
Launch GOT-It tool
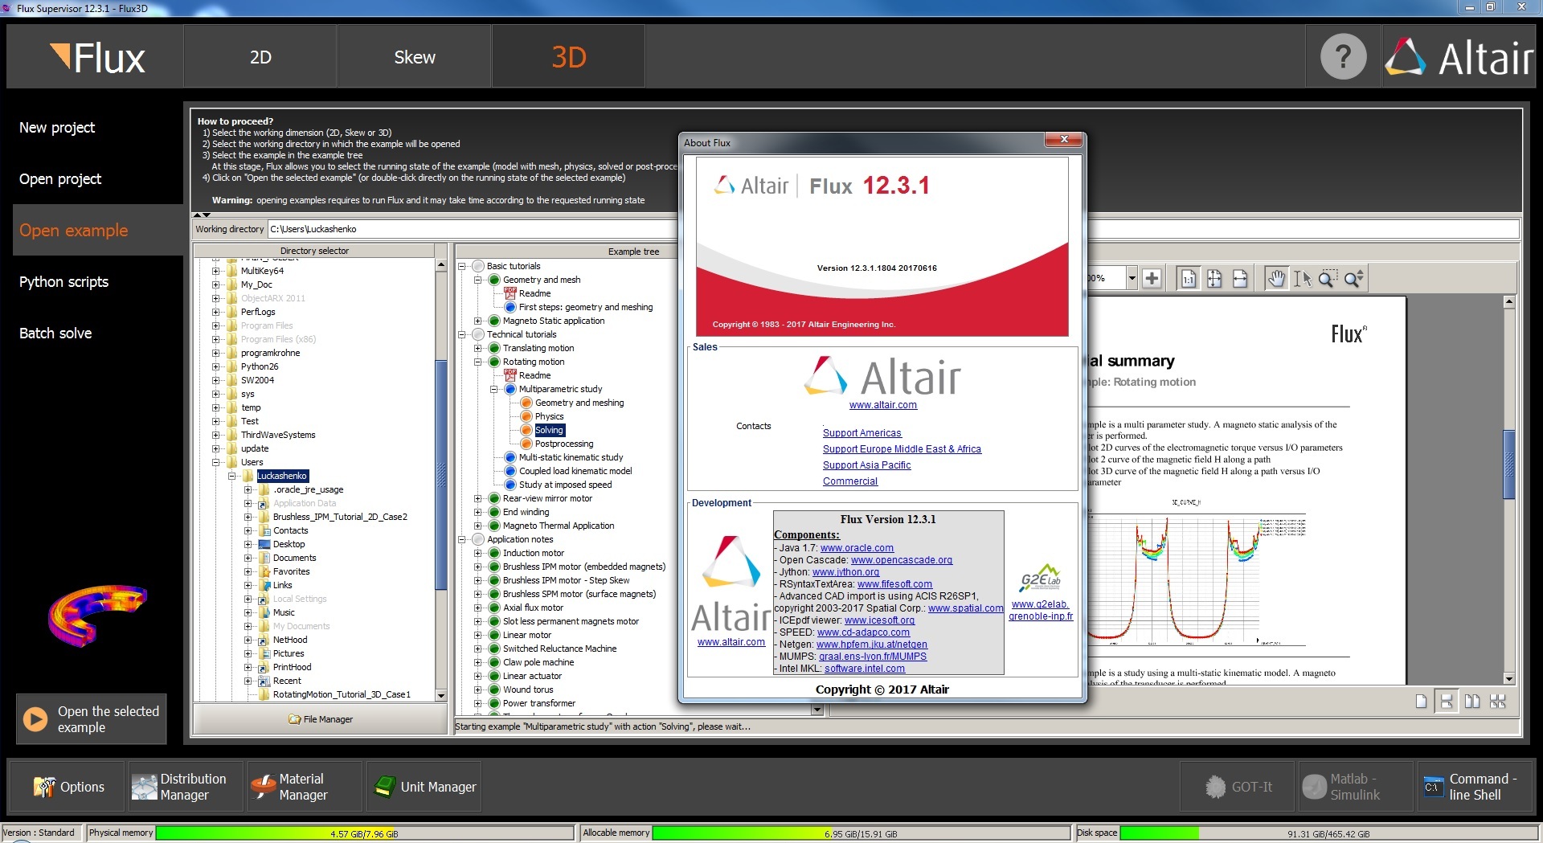(x=1238, y=787)
